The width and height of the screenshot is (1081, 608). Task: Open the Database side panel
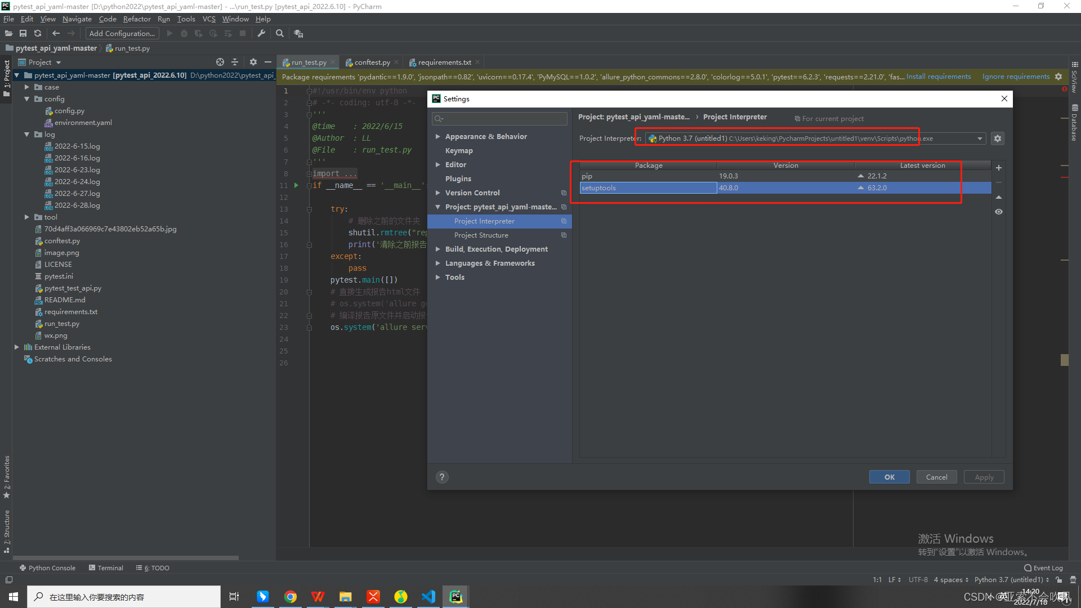pyautogui.click(x=1074, y=123)
